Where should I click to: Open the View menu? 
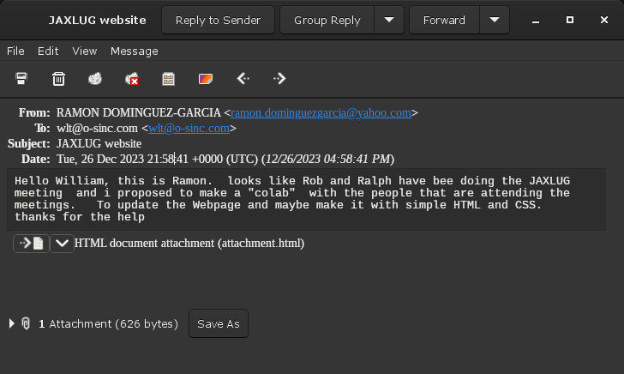[x=84, y=51]
